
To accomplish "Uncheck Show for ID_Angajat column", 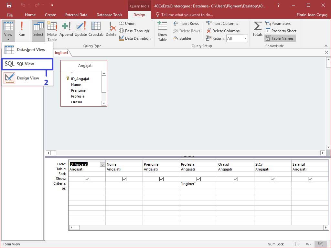I will tap(87, 179).
